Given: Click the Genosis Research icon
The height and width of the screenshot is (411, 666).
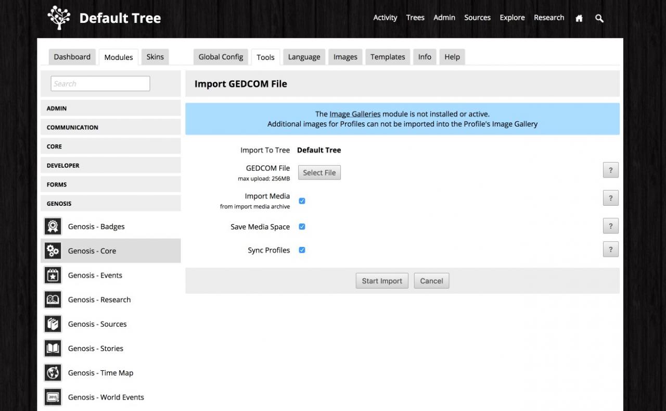Looking at the screenshot, I should [x=53, y=300].
